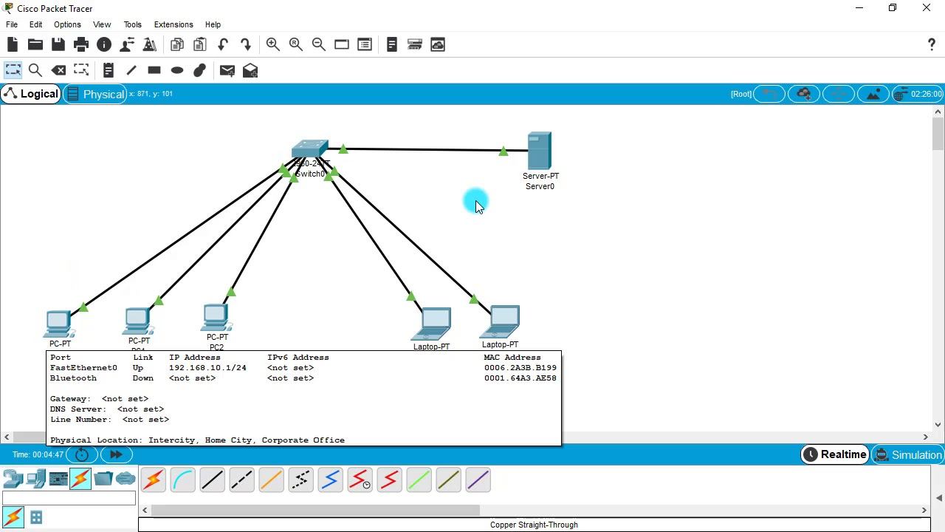
Task: Select the Draw Freeform tool
Action: (200, 70)
